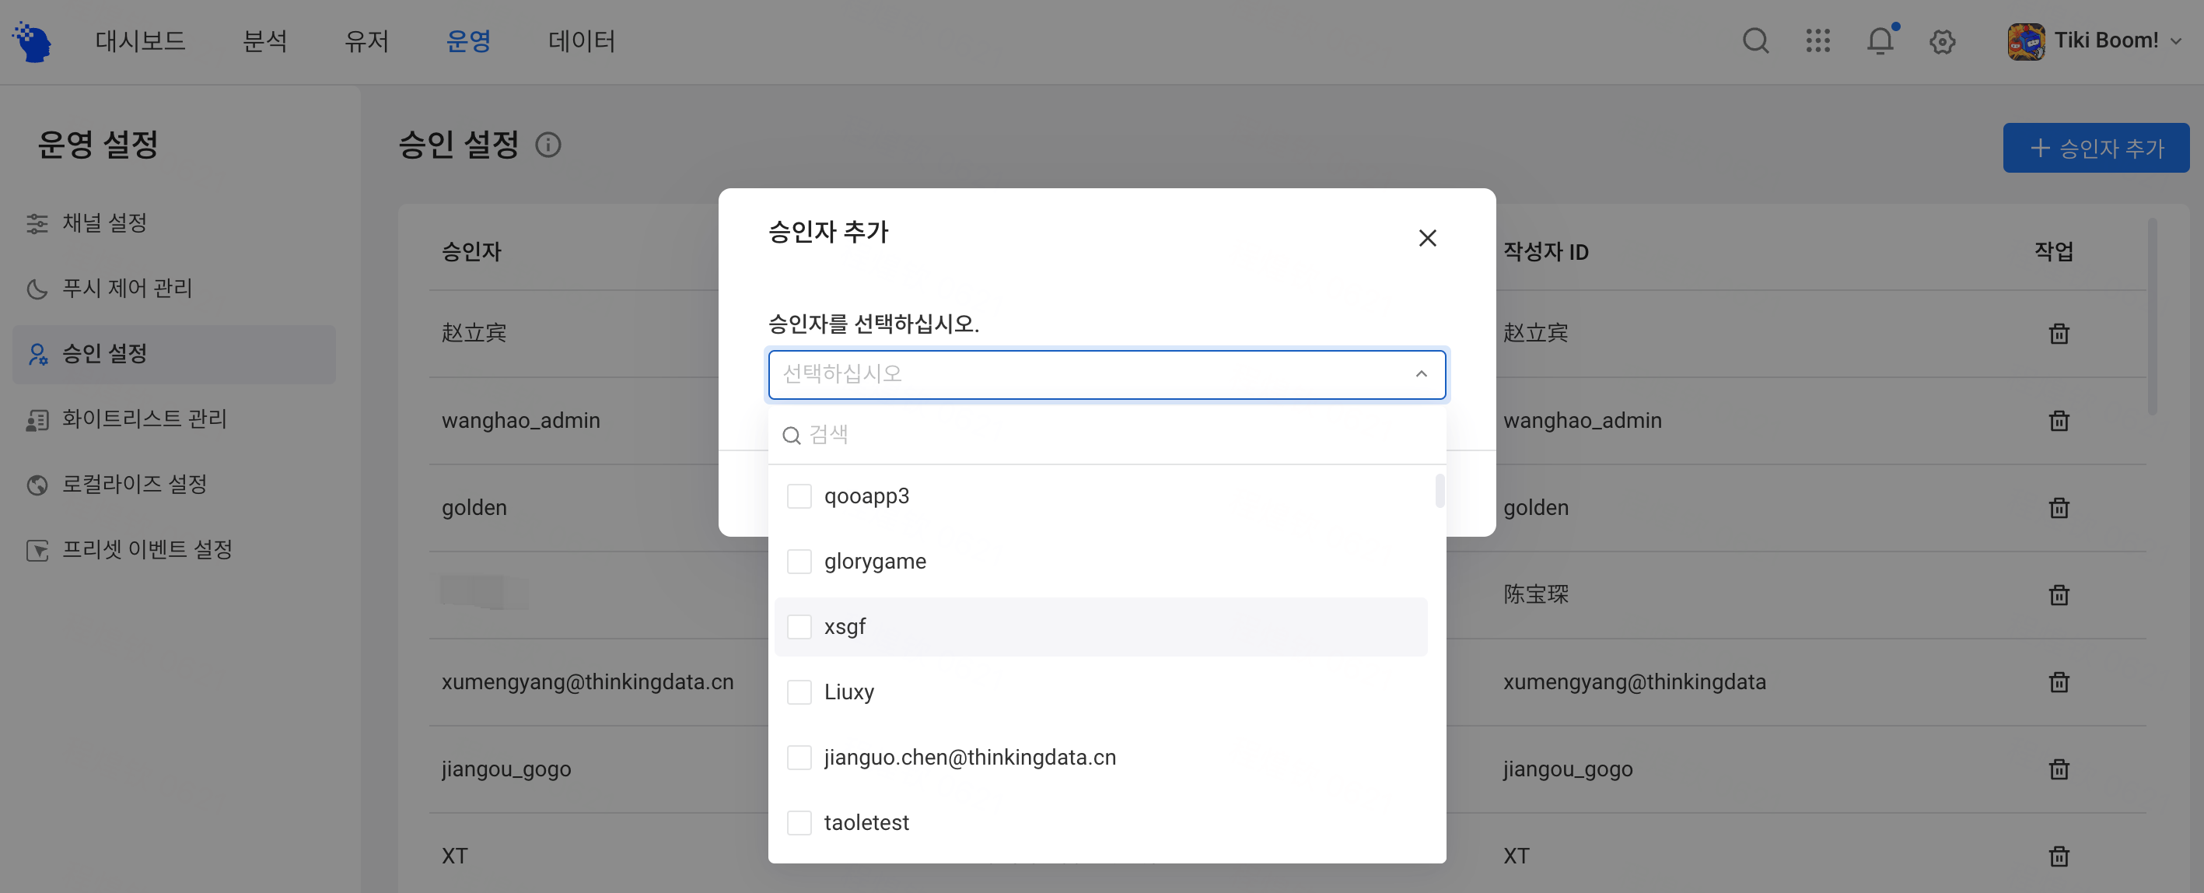Check the Liuxy checkbox
Viewport: 2204px width, 893px height.
coord(798,692)
